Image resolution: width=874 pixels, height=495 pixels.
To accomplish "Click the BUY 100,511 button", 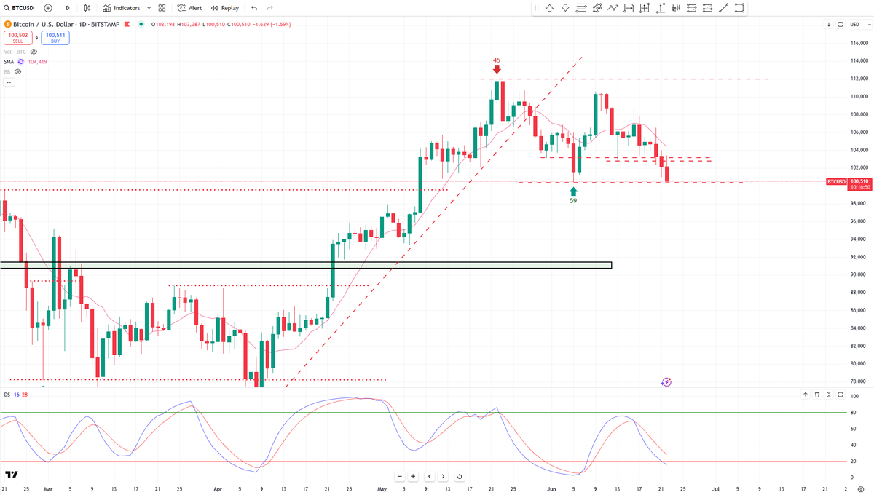I will pos(55,37).
